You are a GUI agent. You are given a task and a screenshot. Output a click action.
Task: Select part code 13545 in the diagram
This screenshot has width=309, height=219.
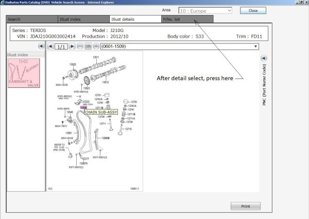(x=70, y=112)
